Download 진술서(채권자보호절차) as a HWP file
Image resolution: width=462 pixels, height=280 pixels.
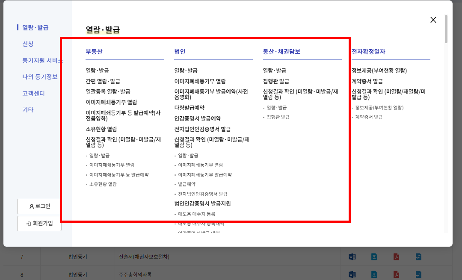point(374,256)
